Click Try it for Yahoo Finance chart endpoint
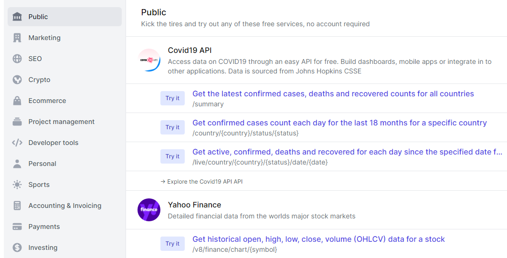Image resolution: width=507 pixels, height=258 pixels. pyautogui.click(x=172, y=244)
